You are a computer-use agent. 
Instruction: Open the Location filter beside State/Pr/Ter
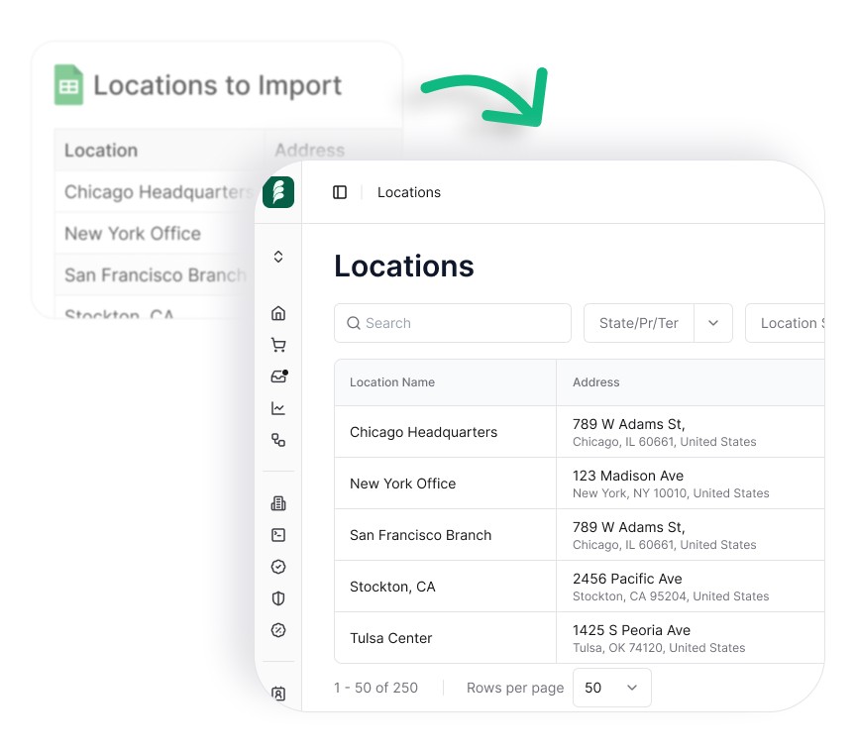pos(785,323)
